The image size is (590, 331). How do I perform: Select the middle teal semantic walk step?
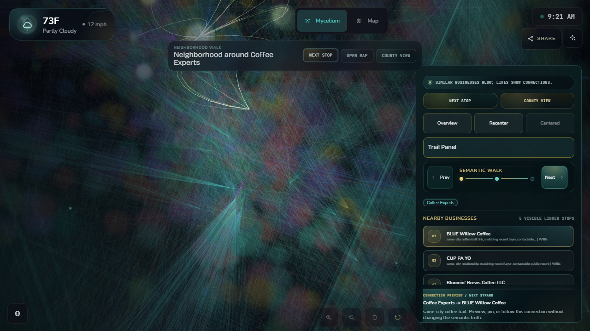(497, 179)
